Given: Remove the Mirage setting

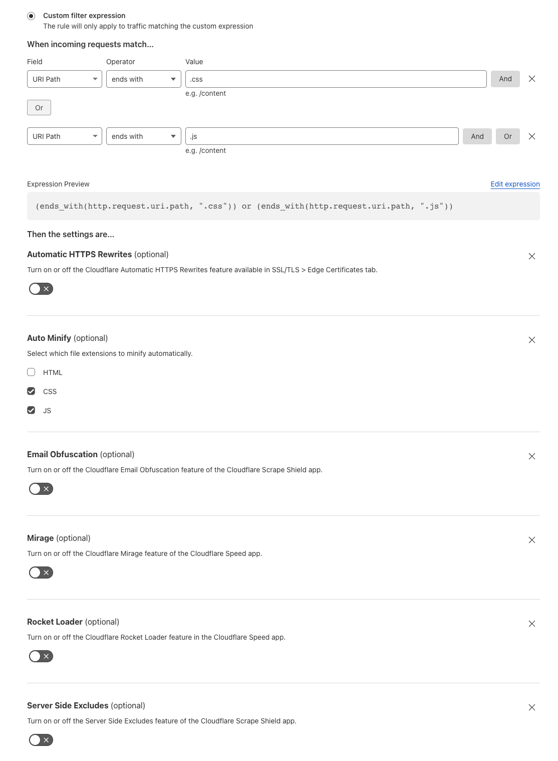Looking at the screenshot, I should click(x=532, y=540).
